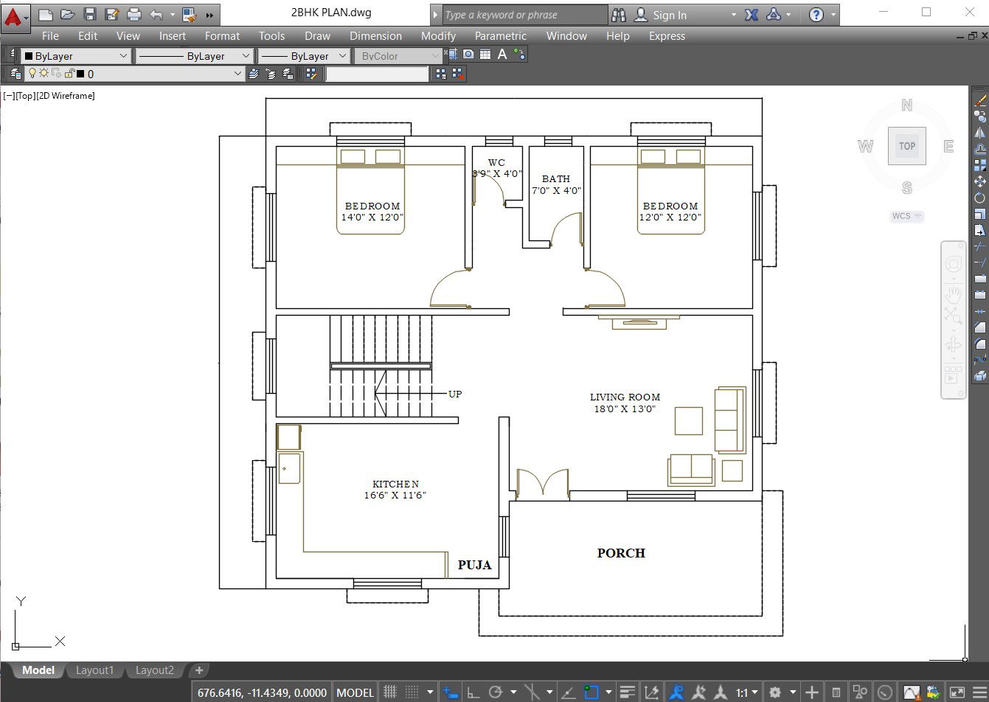Activate the SteeringWheel navigation icon
The width and height of the screenshot is (989, 702).
coord(953,263)
